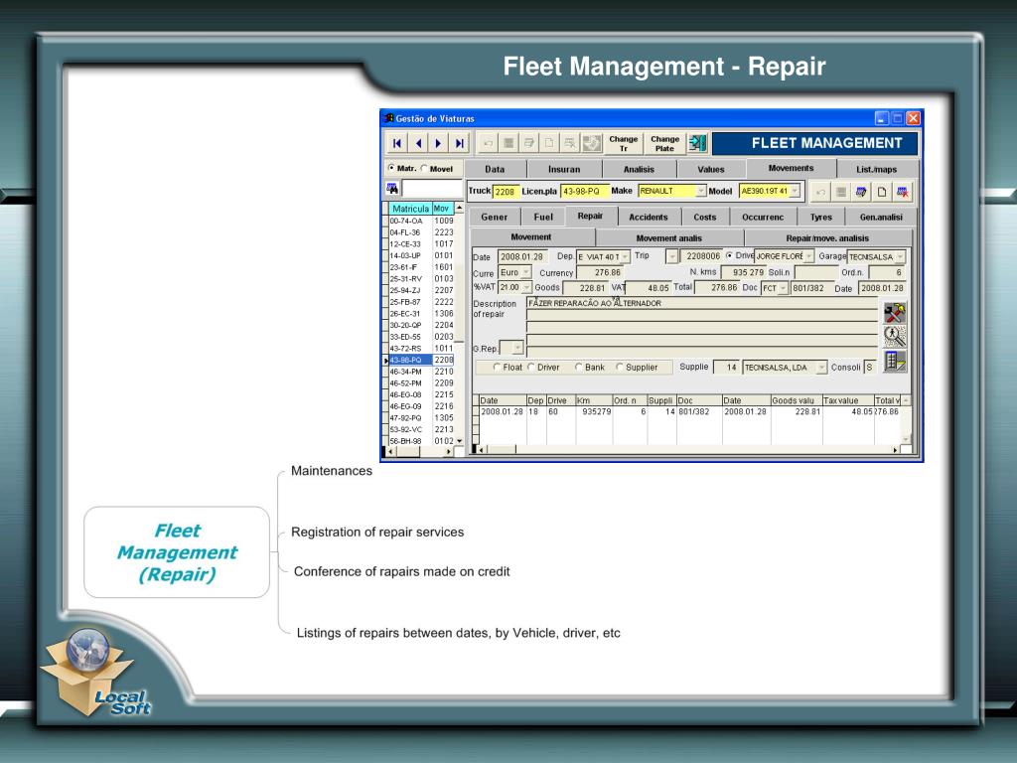The height and width of the screenshot is (763, 1017).
Task: Go to next record arrow
Action: tap(438, 143)
